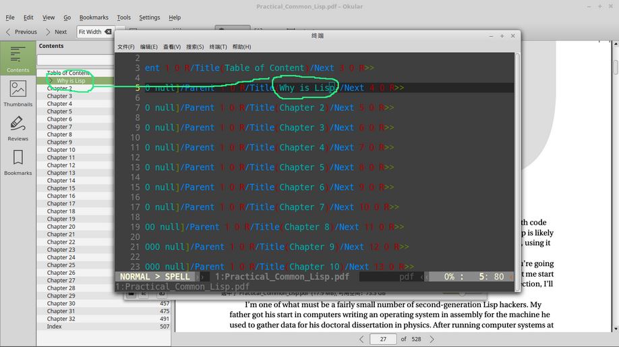619x347 pixels.
Task: Open the Bookmarks sidebar panel
Action: click(x=18, y=162)
